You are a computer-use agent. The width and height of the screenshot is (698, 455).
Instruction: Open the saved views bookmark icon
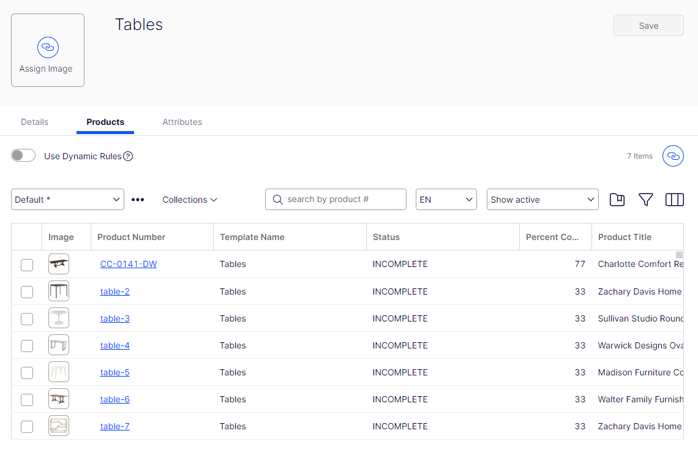[x=617, y=200]
